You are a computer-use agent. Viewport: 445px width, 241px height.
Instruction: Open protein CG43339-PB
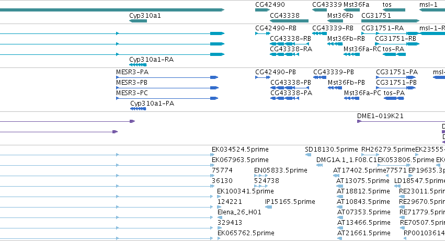pyautogui.click(x=334, y=72)
